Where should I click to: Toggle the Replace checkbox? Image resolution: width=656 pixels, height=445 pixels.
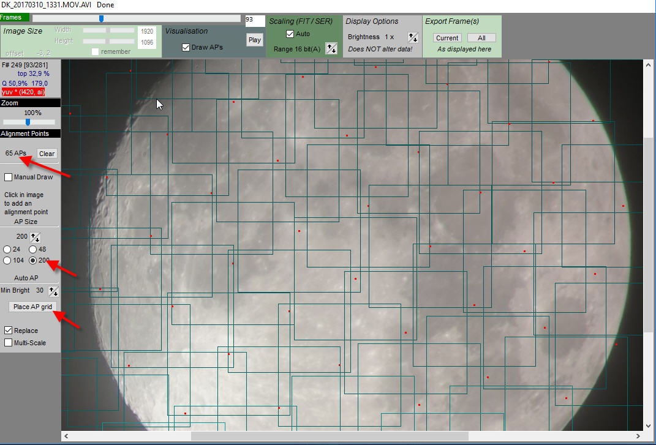[x=9, y=331]
